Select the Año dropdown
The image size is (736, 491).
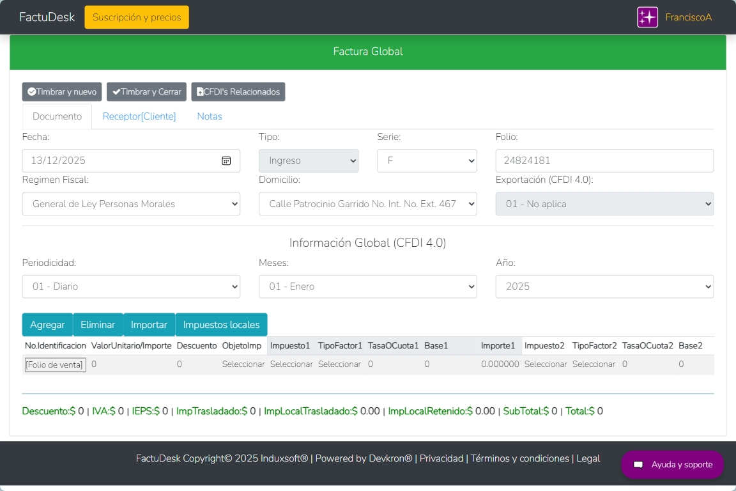(604, 286)
